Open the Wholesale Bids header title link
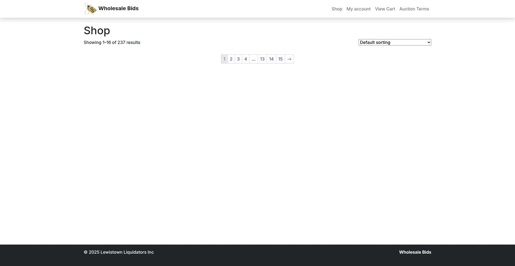The image size is (515, 266). (x=118, y=8)
